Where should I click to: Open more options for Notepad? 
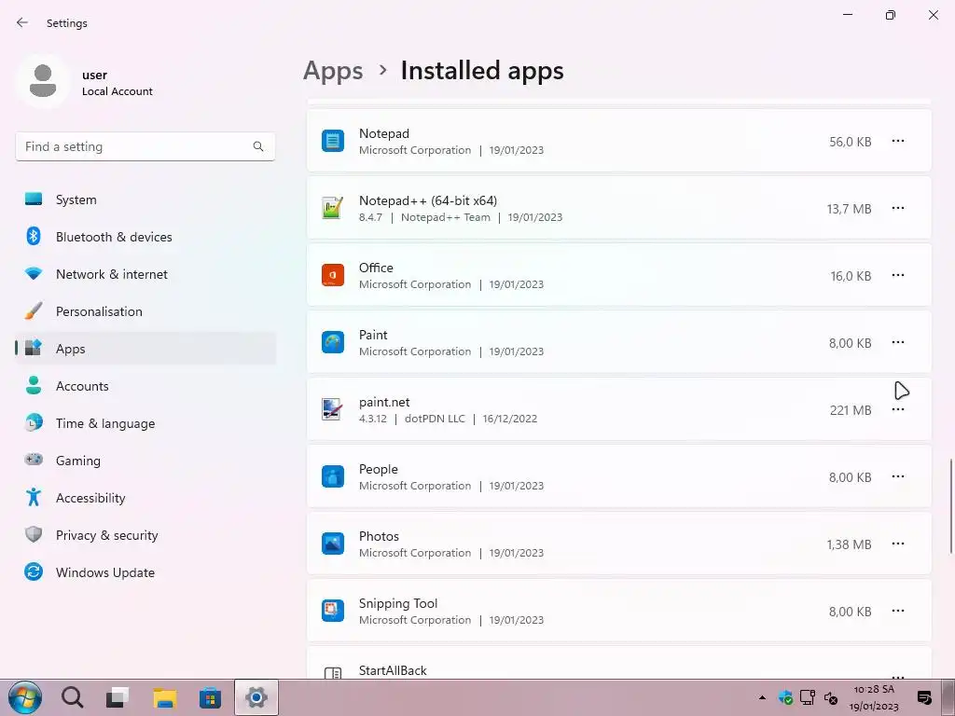[x=898, y=141]
